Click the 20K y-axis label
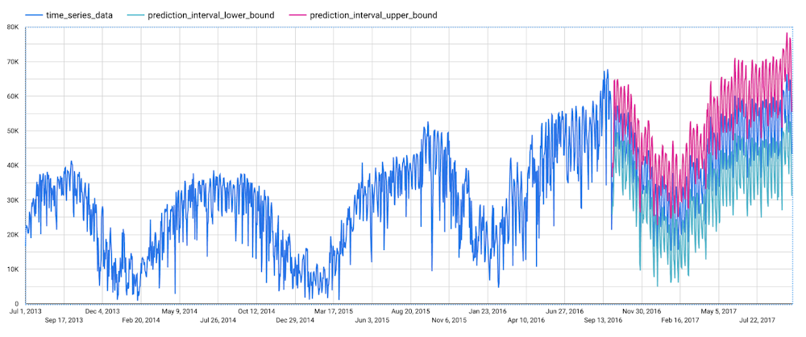 click(12, 234)
